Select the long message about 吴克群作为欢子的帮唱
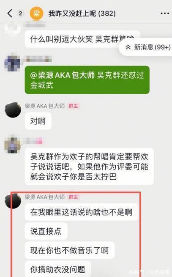 [89, 167]
